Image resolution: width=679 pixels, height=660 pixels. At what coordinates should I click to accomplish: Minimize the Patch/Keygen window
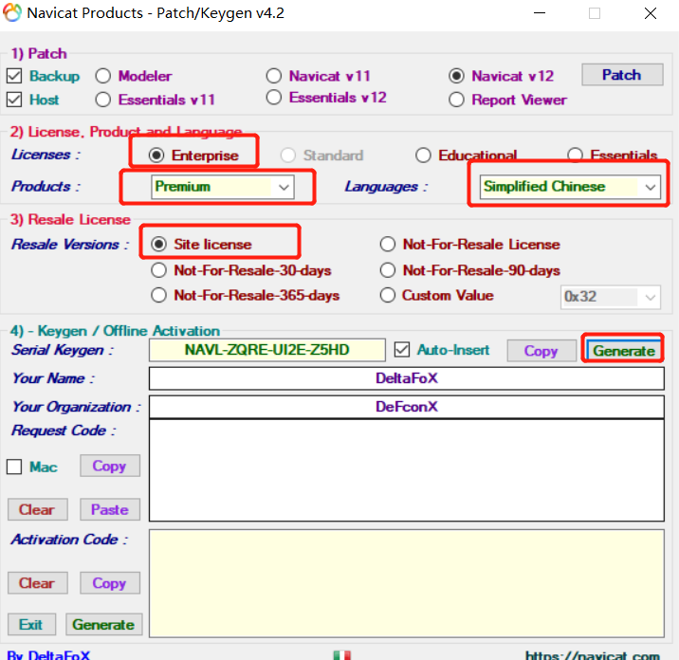point(540,13)
